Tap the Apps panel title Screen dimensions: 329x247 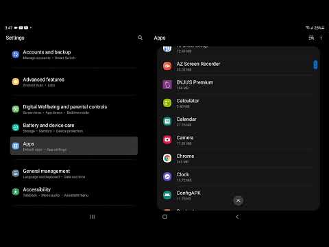160,38
